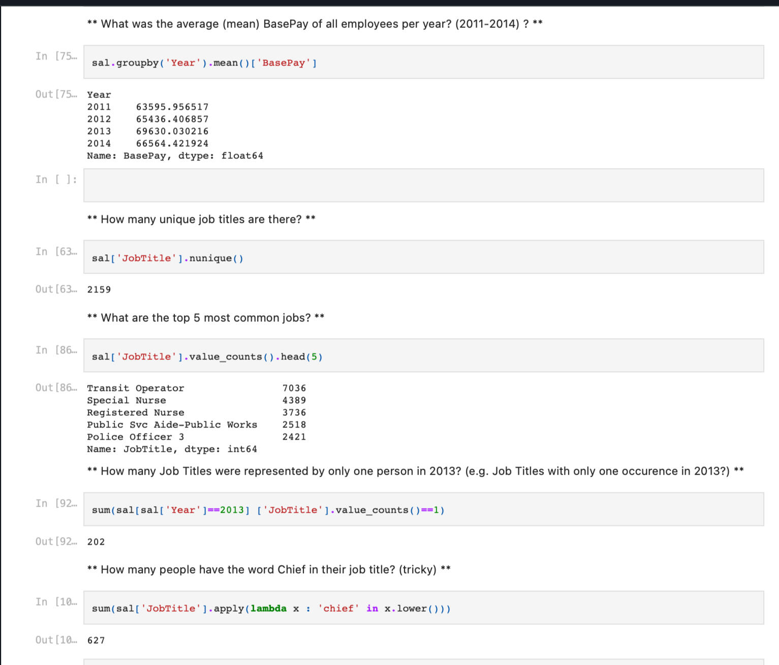Click the average BasePay per year question text
Screen dimensions: 779x665
[x=315, y=24]
